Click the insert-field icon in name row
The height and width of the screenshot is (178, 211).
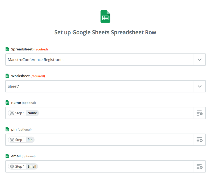[200, 113]
